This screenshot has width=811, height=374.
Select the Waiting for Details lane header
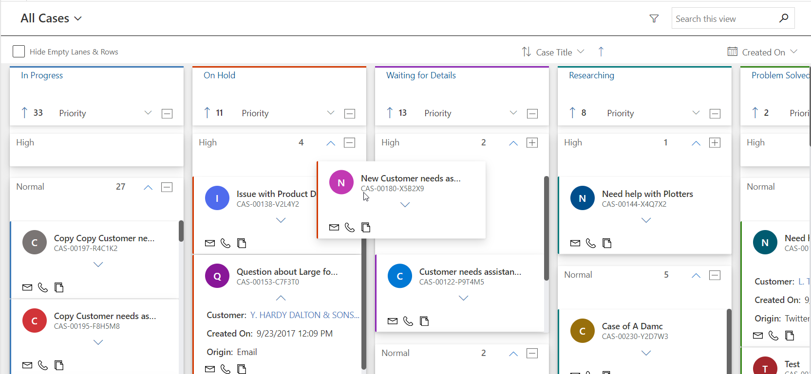(421, 75)
